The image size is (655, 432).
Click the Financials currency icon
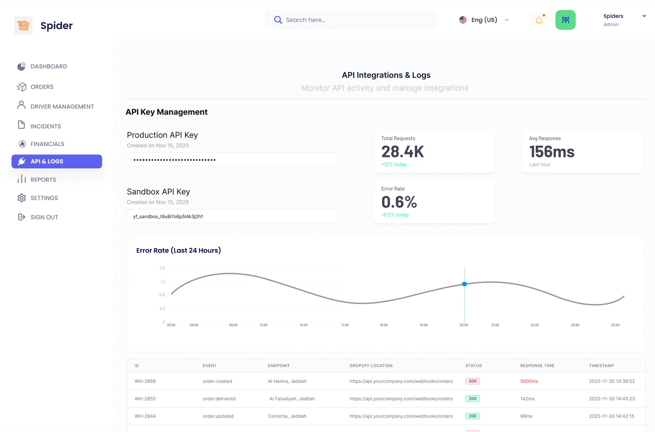[x=23, y=144]
